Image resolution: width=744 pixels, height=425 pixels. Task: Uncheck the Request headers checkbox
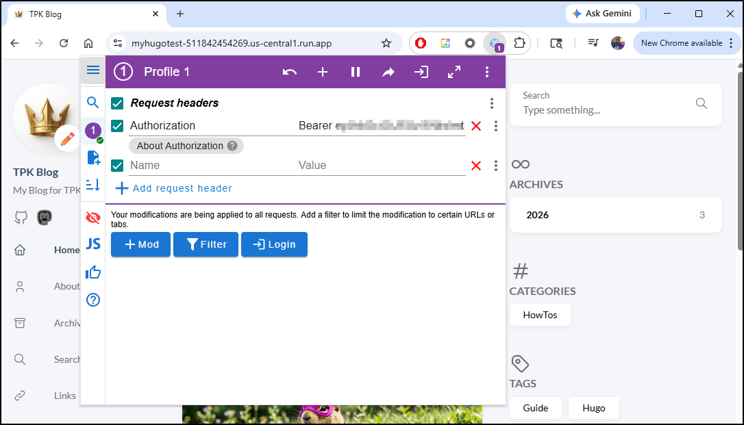[117, 103]
